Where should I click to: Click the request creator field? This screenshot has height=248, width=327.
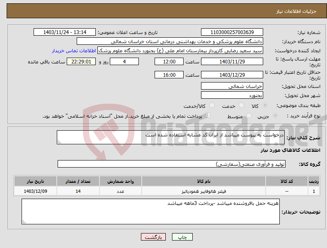[180, 51]
